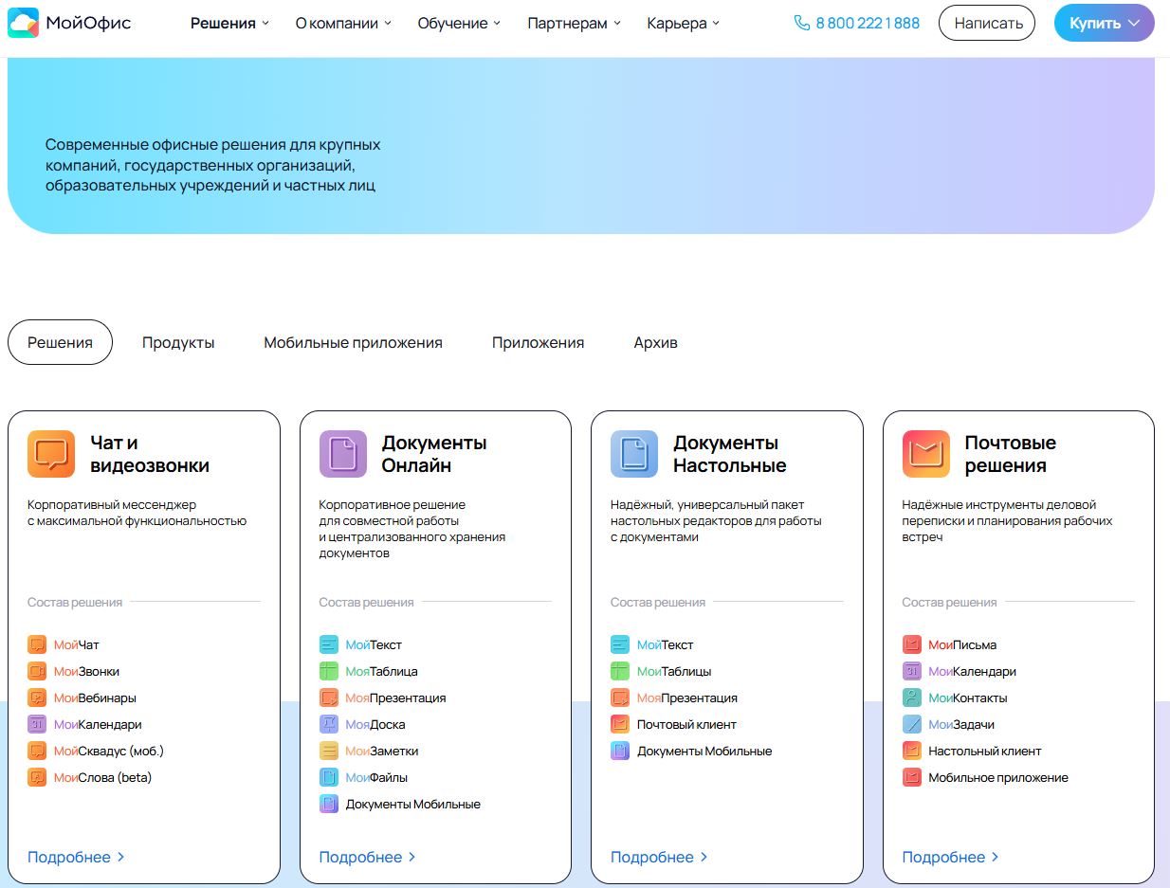Click the blue Документы Настольные card icon
The image size is (1170, 888).
(x=634, y=454)
